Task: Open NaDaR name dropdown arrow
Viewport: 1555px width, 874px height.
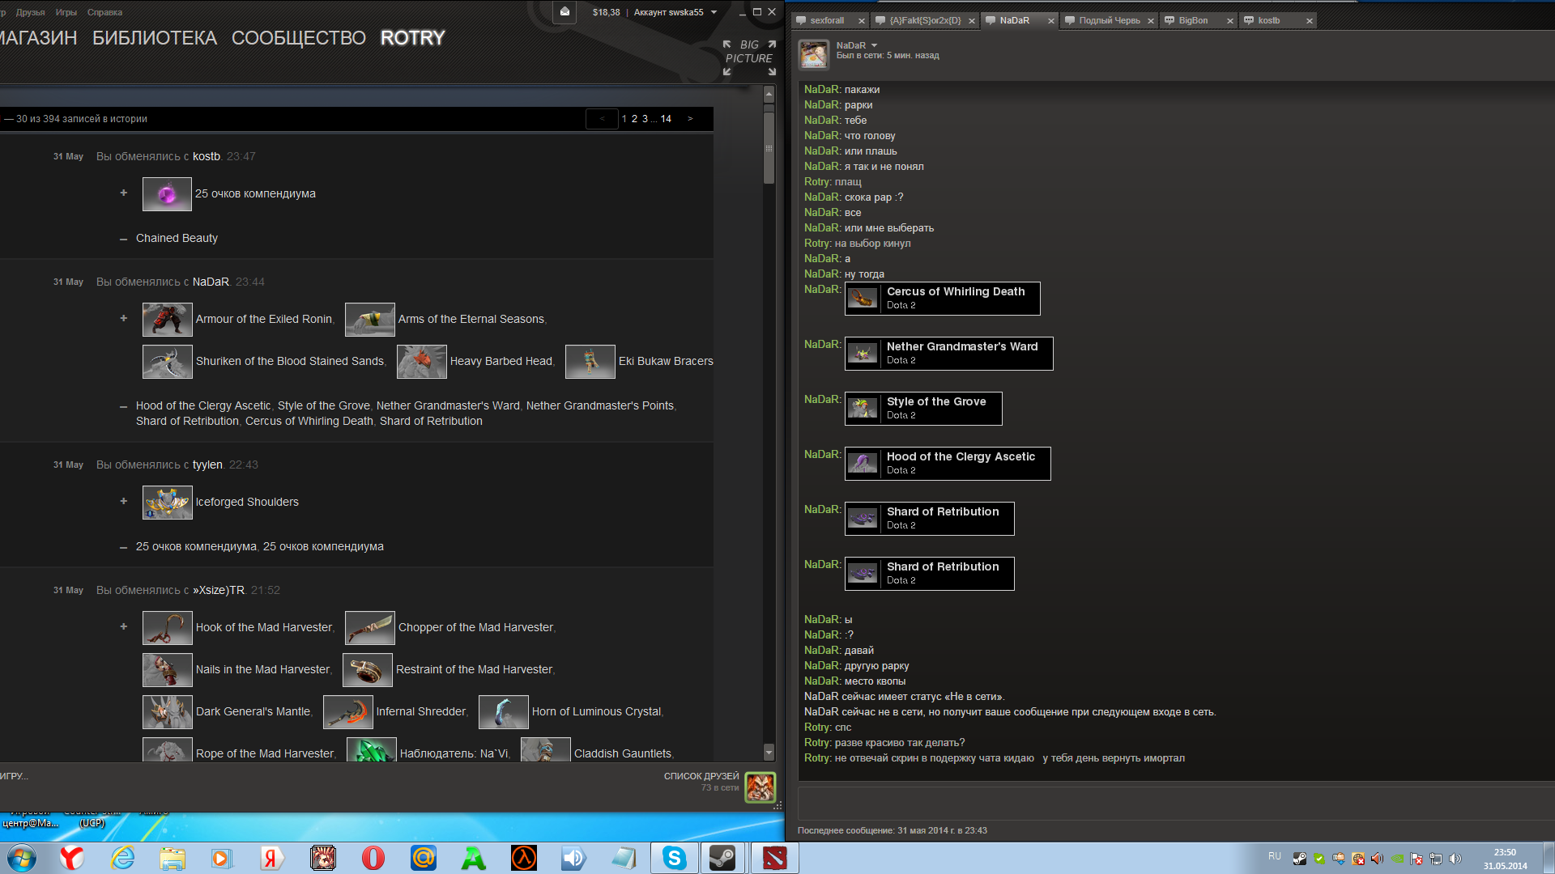Action: (874, 45)
